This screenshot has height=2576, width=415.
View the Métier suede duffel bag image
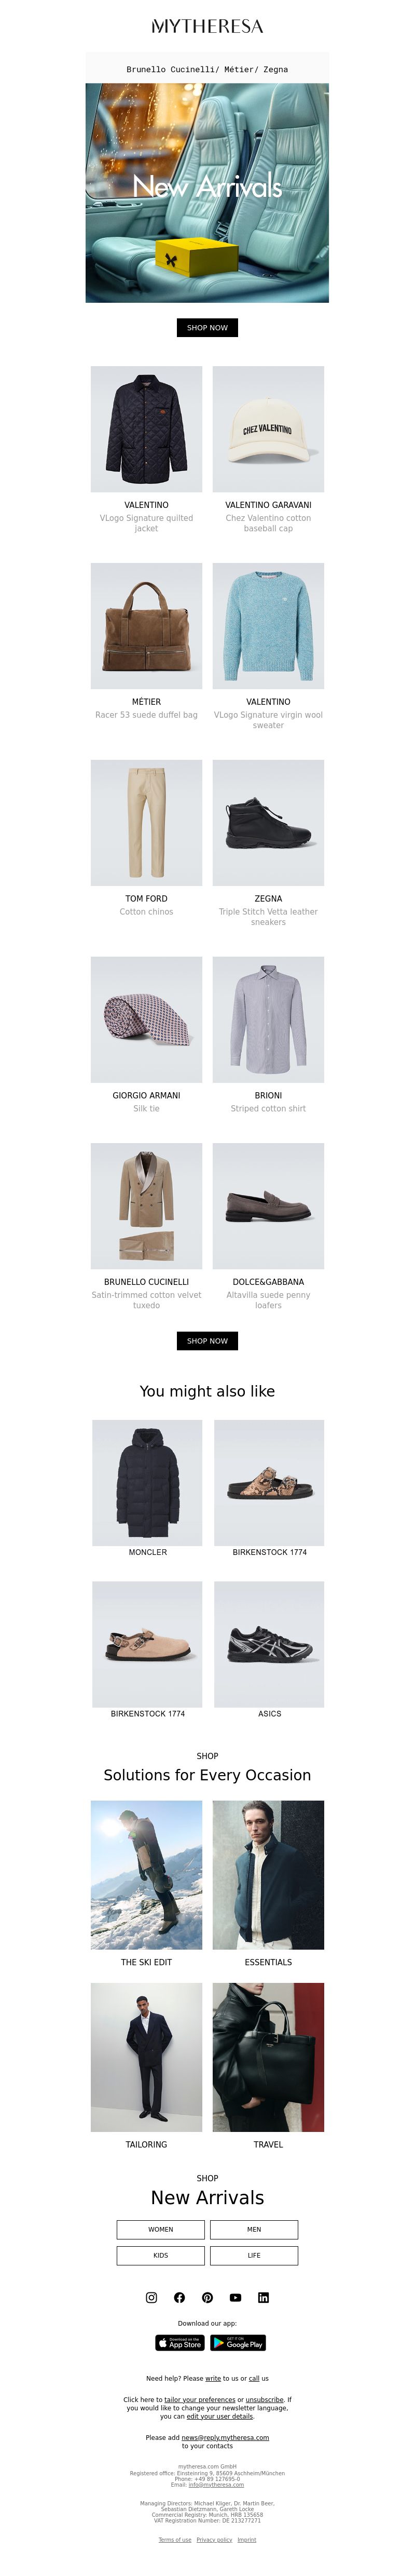click(146, 626)
